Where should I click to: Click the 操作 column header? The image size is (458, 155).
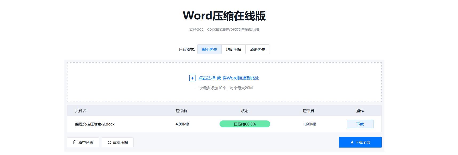(360, 111)
